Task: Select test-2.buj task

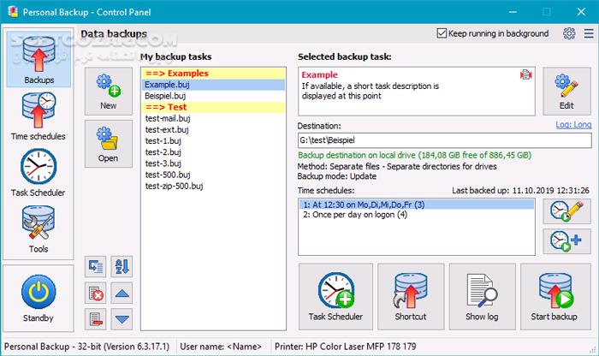Action: point(214,152)
